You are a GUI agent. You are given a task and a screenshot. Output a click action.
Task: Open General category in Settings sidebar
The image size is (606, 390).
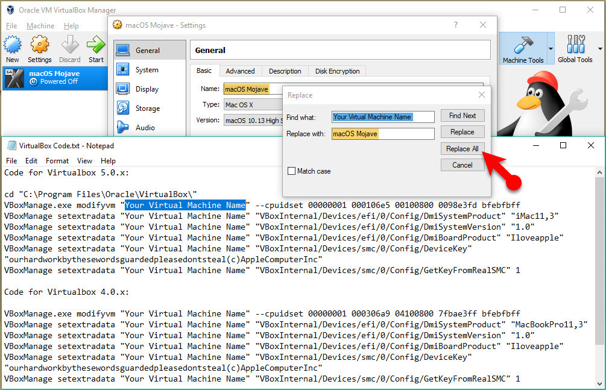pos(150,50)
